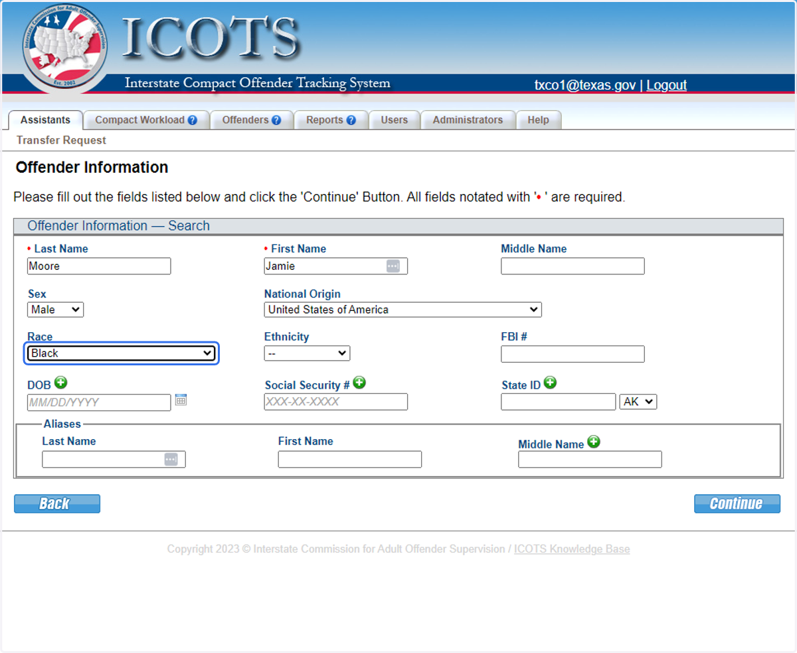Click the Transfer Request submenu item

61,140
